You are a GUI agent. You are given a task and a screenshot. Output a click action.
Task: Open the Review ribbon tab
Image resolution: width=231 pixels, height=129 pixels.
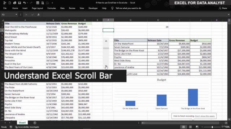(72, 8)
